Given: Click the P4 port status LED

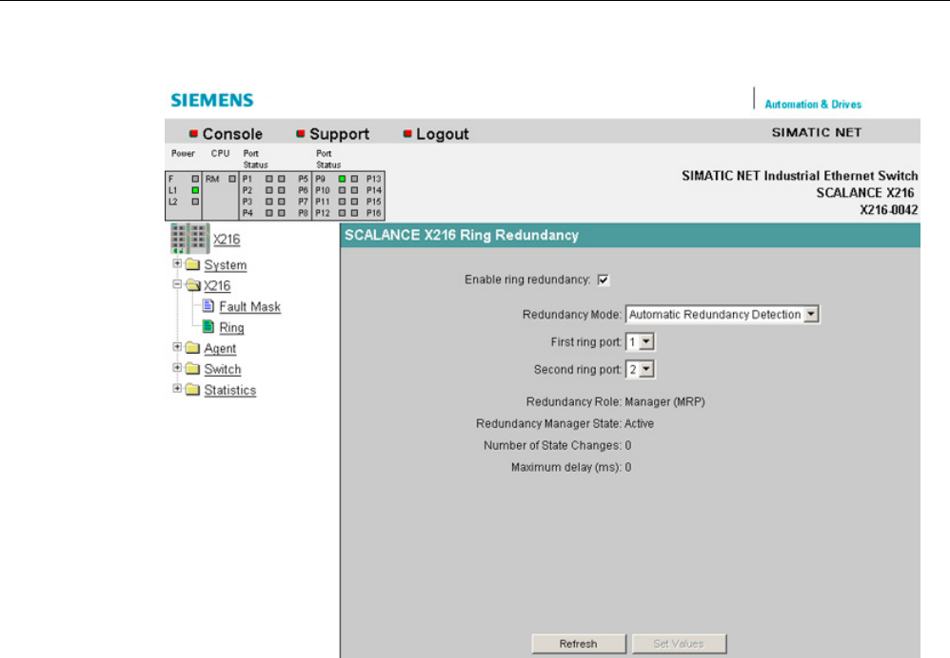Looking at the screenshot, I should point(269,213).
